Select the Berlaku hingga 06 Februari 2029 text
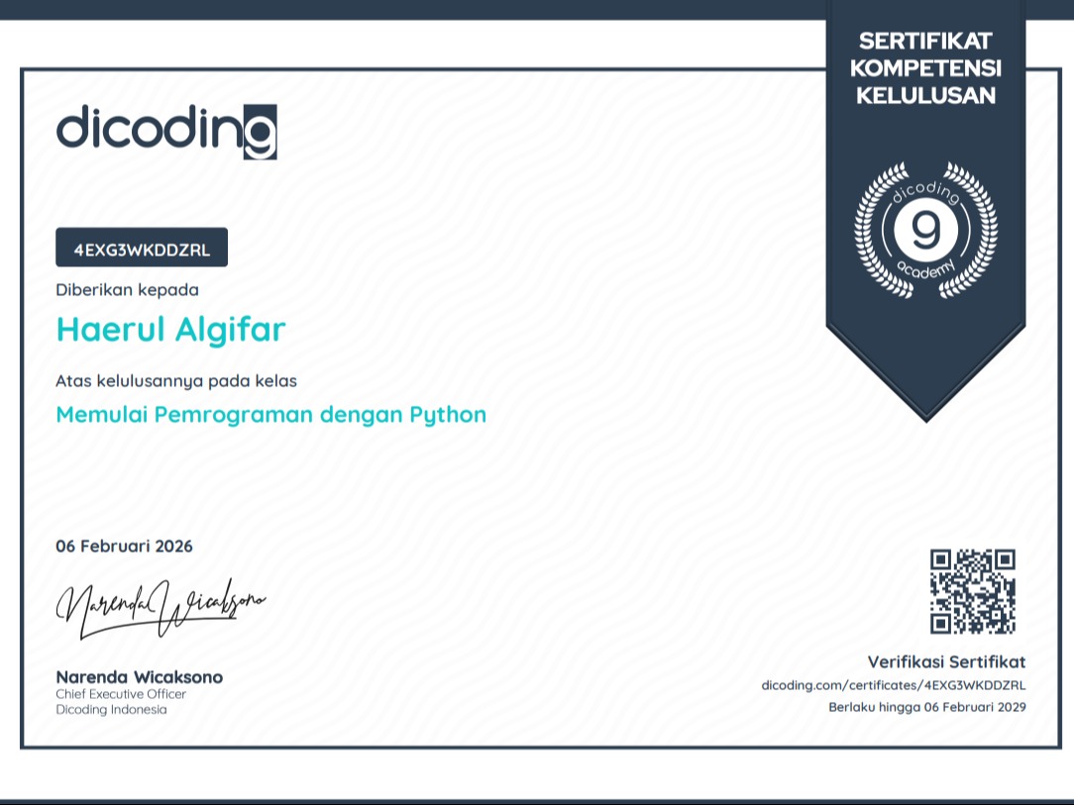Image resolution: width=1074 pixels, height=805 pixels. pos(926,707)
